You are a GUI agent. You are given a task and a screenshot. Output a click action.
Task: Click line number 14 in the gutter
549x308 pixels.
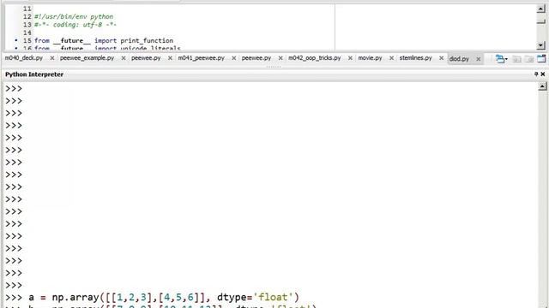27,33
